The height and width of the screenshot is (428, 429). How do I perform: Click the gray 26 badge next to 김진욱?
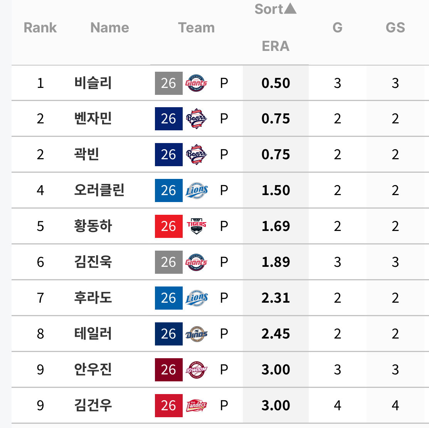pyautogui.click(x=168, y=262)
